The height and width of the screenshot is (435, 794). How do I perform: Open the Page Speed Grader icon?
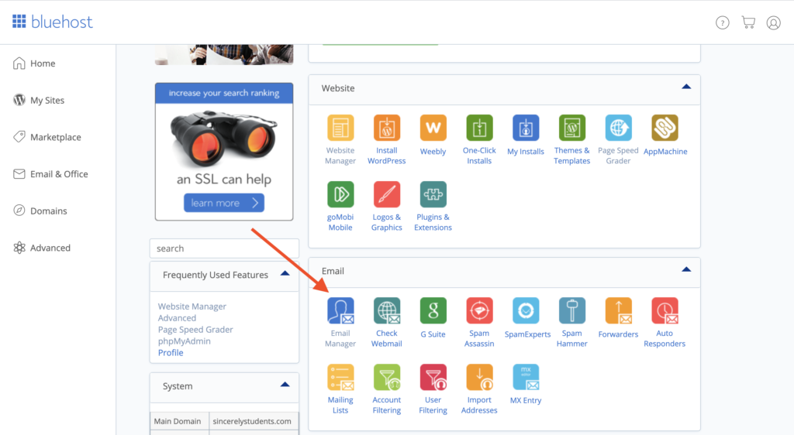pyautogui.click(x=618, y=128)
